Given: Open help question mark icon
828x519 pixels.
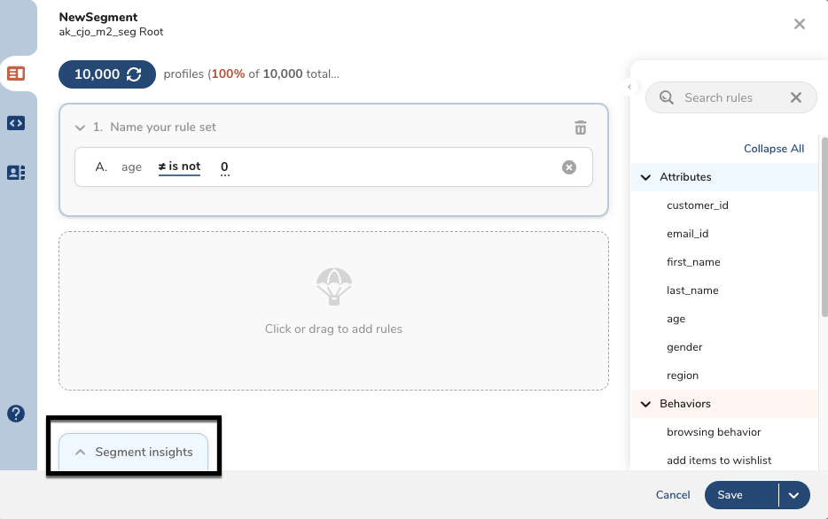Looking at the screenshot, I should 16,413.
